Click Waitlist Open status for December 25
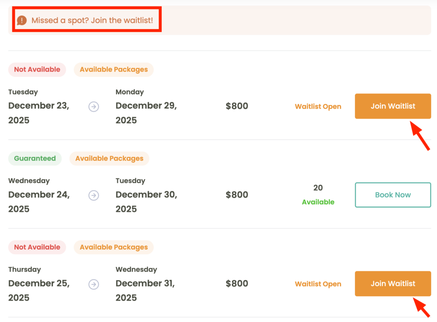437x322 pixels. [318, 284]
